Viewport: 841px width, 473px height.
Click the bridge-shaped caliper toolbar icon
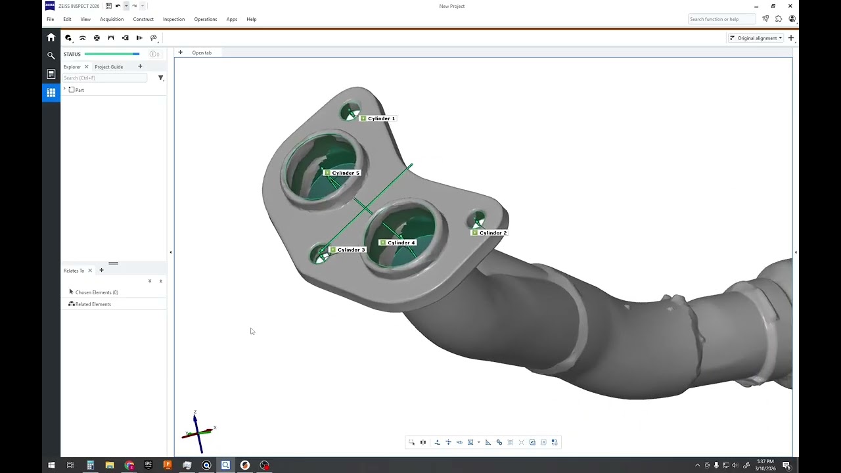click(111, 38)
